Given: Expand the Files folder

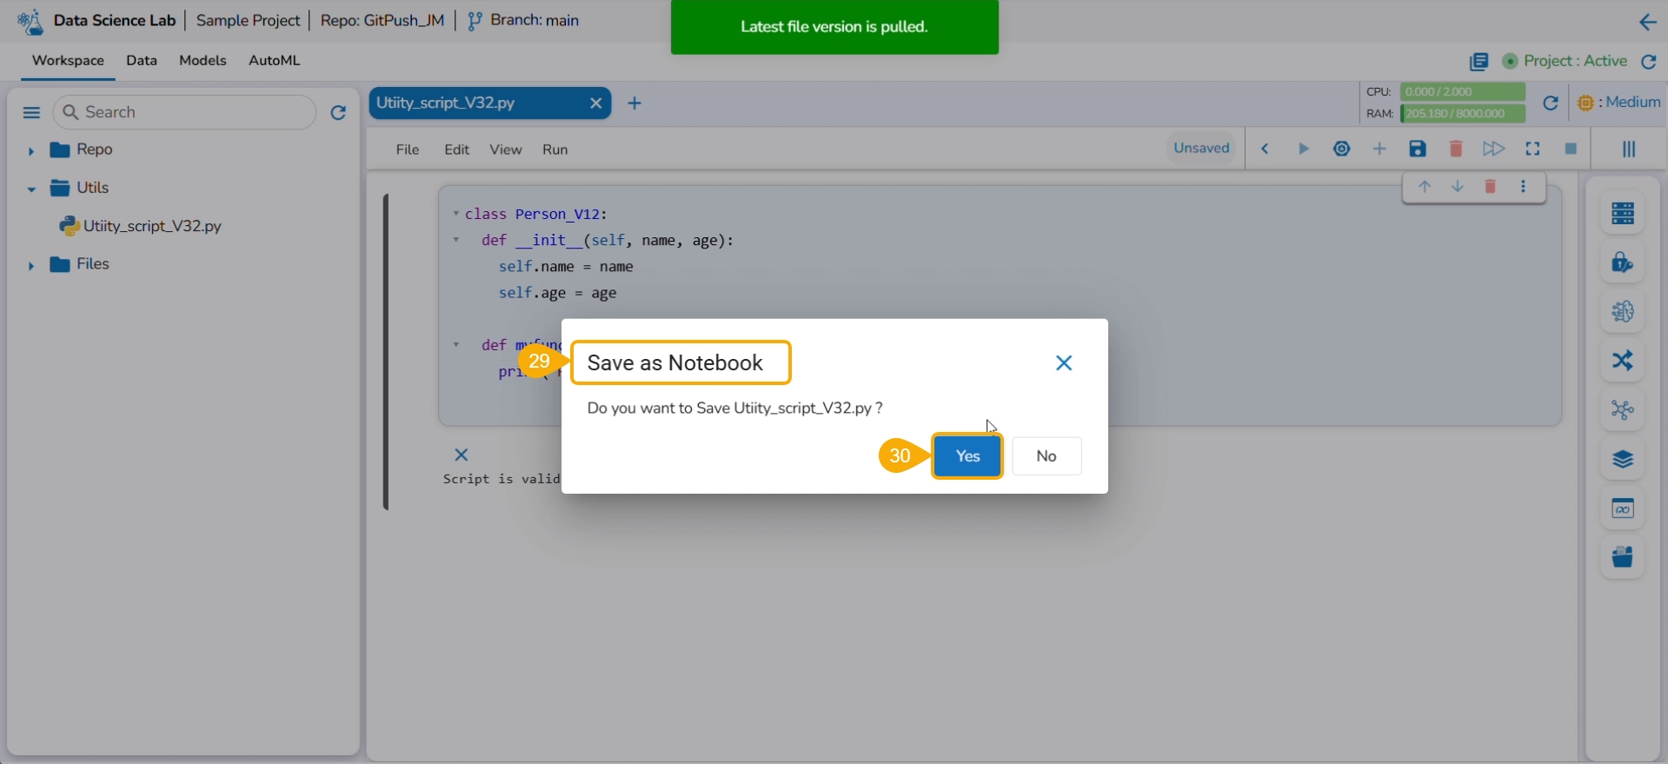Looking at the screenshot, I should tap(30, 265).
